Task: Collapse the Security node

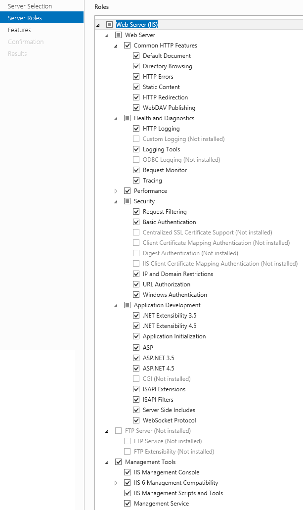Action: pos(116,202)
